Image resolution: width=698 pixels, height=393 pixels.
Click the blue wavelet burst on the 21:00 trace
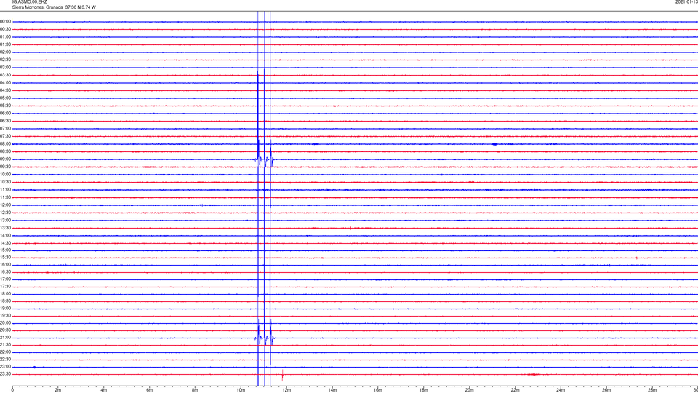pos(265,338)
